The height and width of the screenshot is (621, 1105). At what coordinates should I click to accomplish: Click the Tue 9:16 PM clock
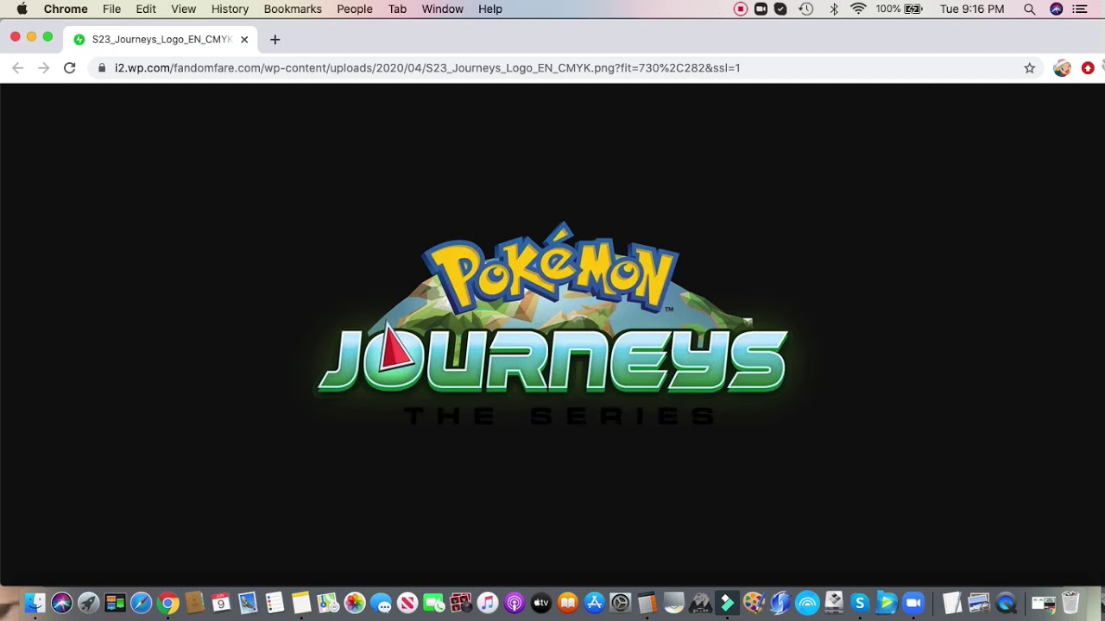[972, 9]
